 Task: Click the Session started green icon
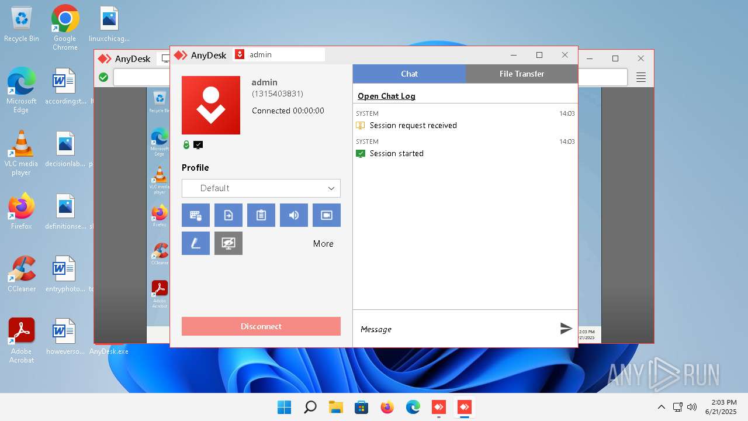pyautogui.click(x=361, y=153)
